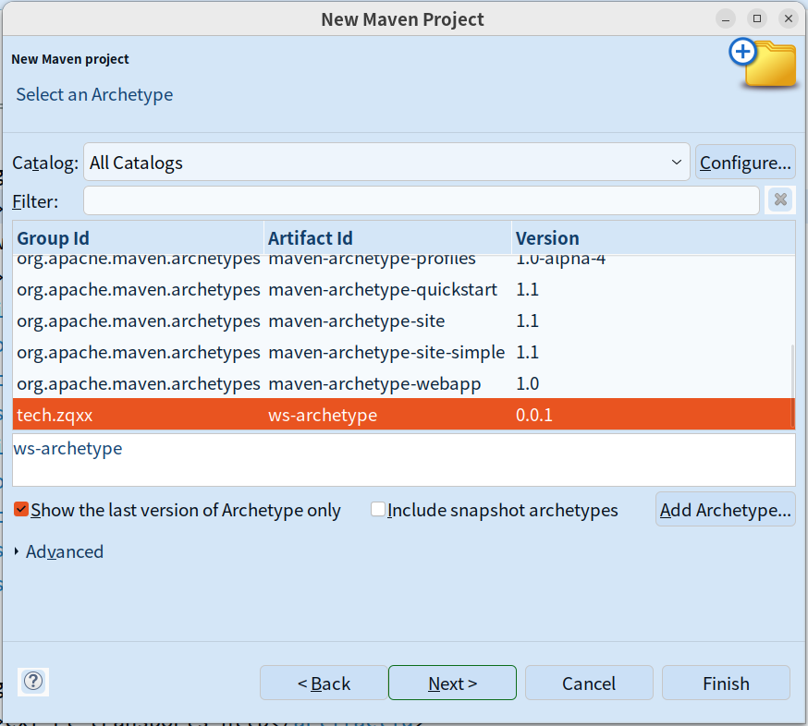The height and width of the screenshot is (726, 808).
Task: Click the help question mark icon
Action: point(33,683)
